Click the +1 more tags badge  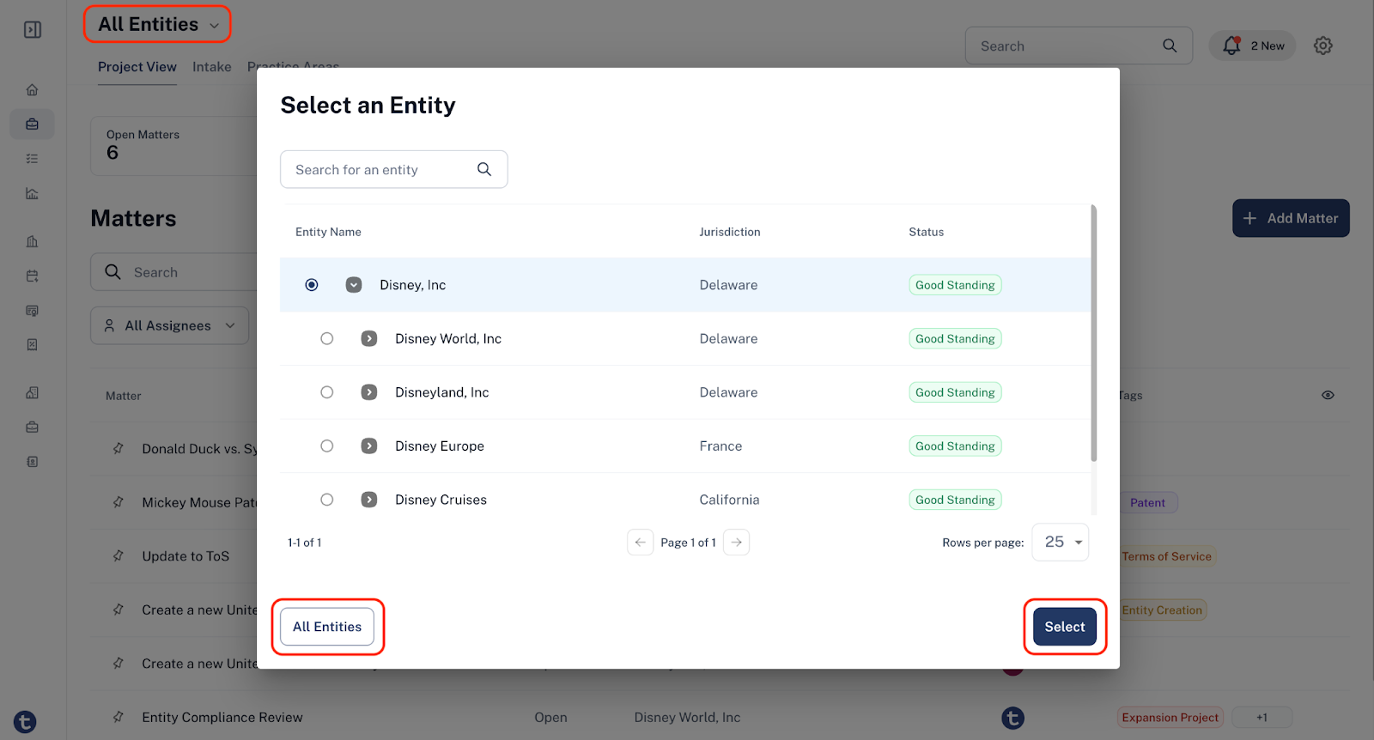pyautogui.click(x=1262, y=718)
